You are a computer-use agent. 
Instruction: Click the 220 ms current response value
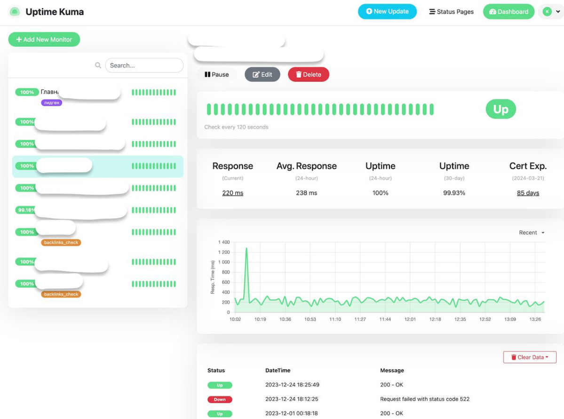click(232, 193)
